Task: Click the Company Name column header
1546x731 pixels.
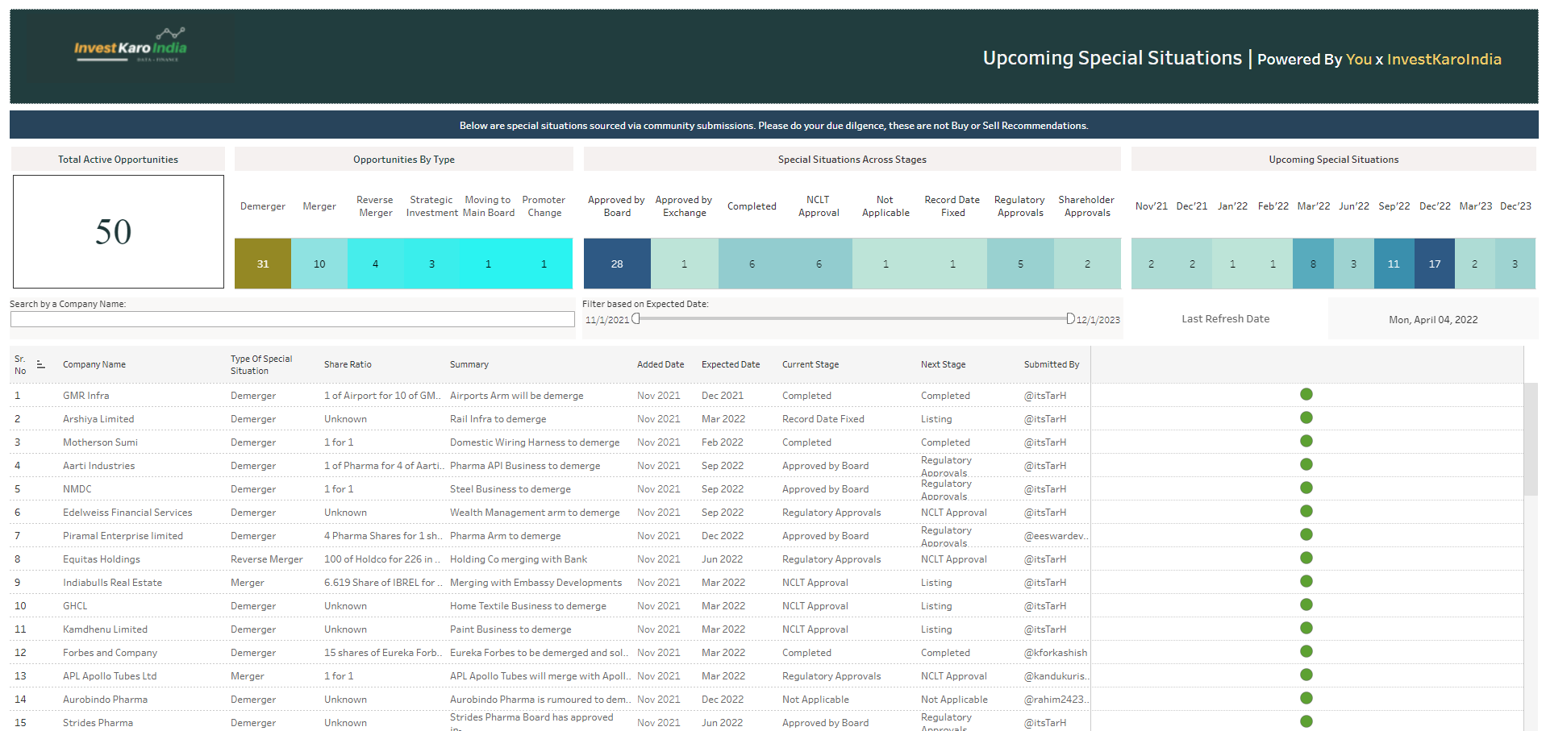Action: point(94,365)
